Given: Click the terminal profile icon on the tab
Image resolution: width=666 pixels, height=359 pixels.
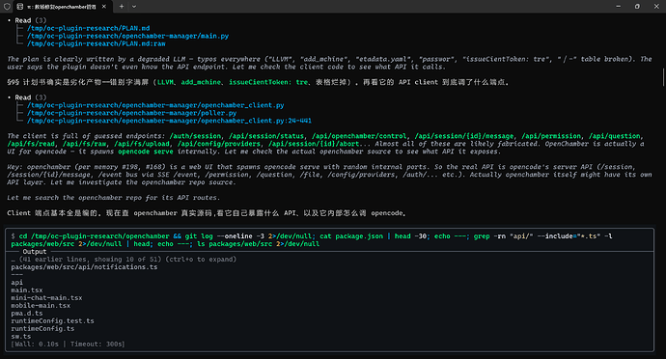Looking at the screenshot, I should click(x=20, y=7).
